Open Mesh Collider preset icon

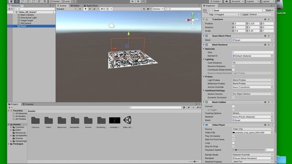(x=269, y=102)
